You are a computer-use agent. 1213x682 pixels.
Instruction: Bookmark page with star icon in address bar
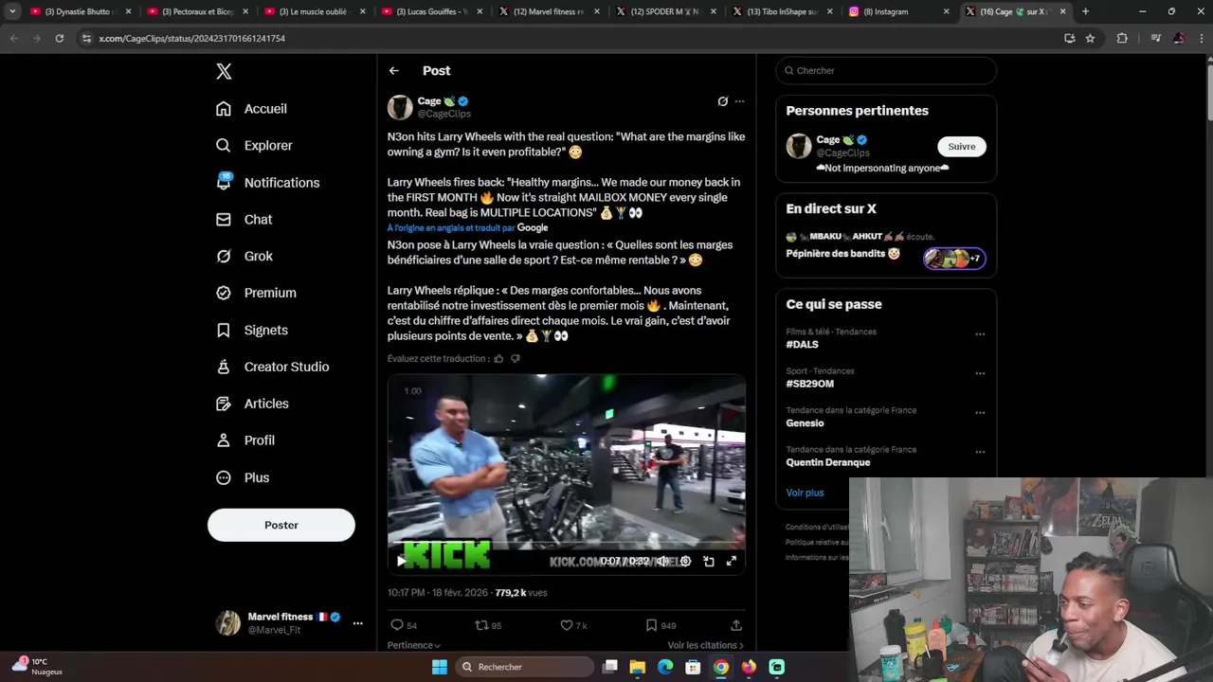point(1090,38)
